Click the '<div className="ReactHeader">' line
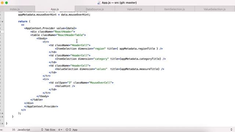 coord(53,32)
